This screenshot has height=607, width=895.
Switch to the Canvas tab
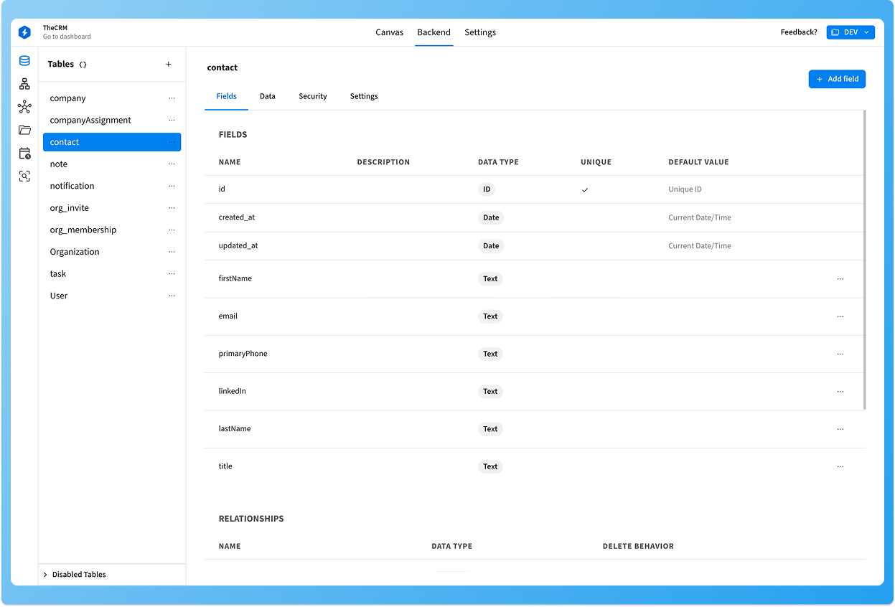click(x=390, y=32)
